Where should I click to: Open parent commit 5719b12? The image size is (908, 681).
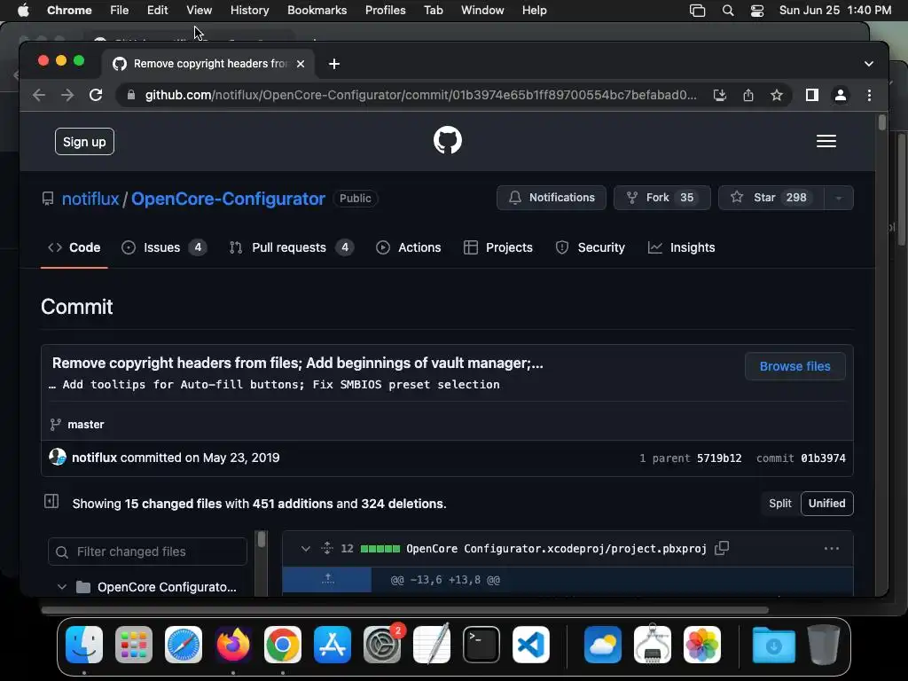tap(718, 458)
